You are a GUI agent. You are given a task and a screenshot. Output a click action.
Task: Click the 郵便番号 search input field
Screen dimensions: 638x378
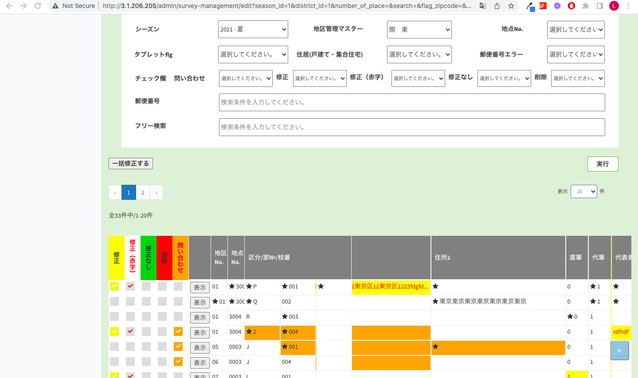(x=412, y=102)
